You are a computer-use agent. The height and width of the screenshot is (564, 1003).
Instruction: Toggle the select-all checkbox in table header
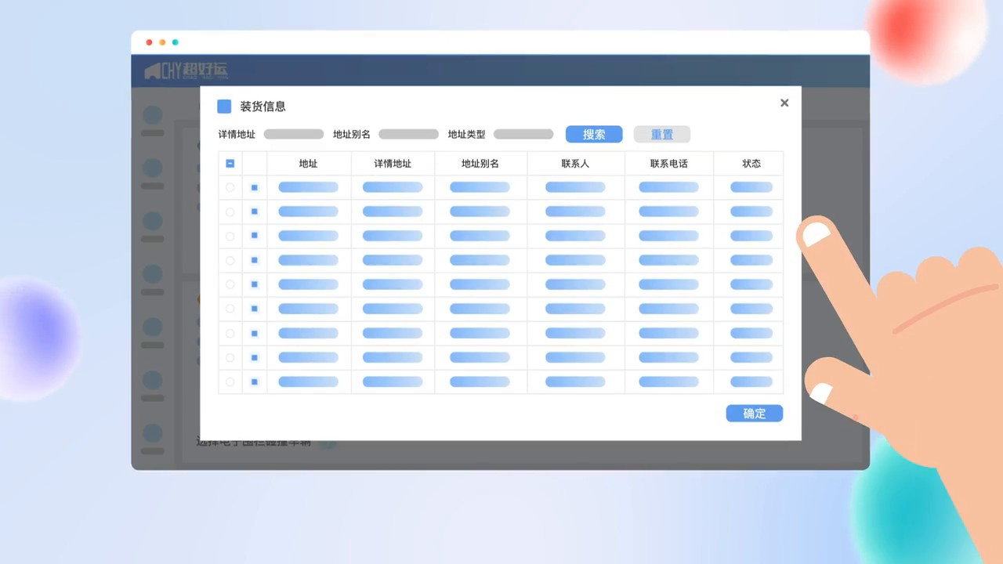[x=230, y=164]
